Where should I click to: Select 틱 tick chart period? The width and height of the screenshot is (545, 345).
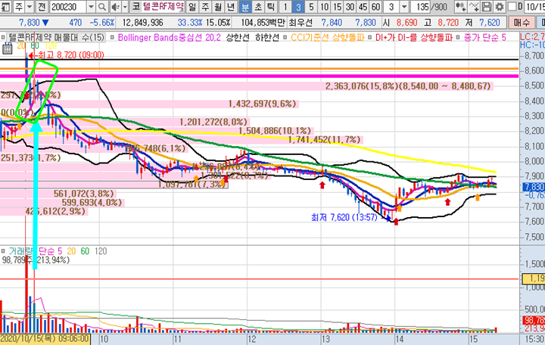point(271,6)
